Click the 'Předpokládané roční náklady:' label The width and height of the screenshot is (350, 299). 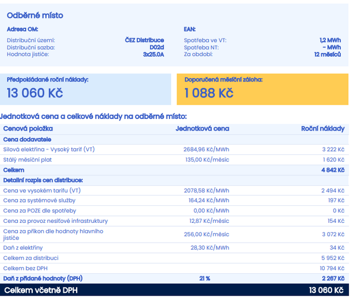(48, 79)
